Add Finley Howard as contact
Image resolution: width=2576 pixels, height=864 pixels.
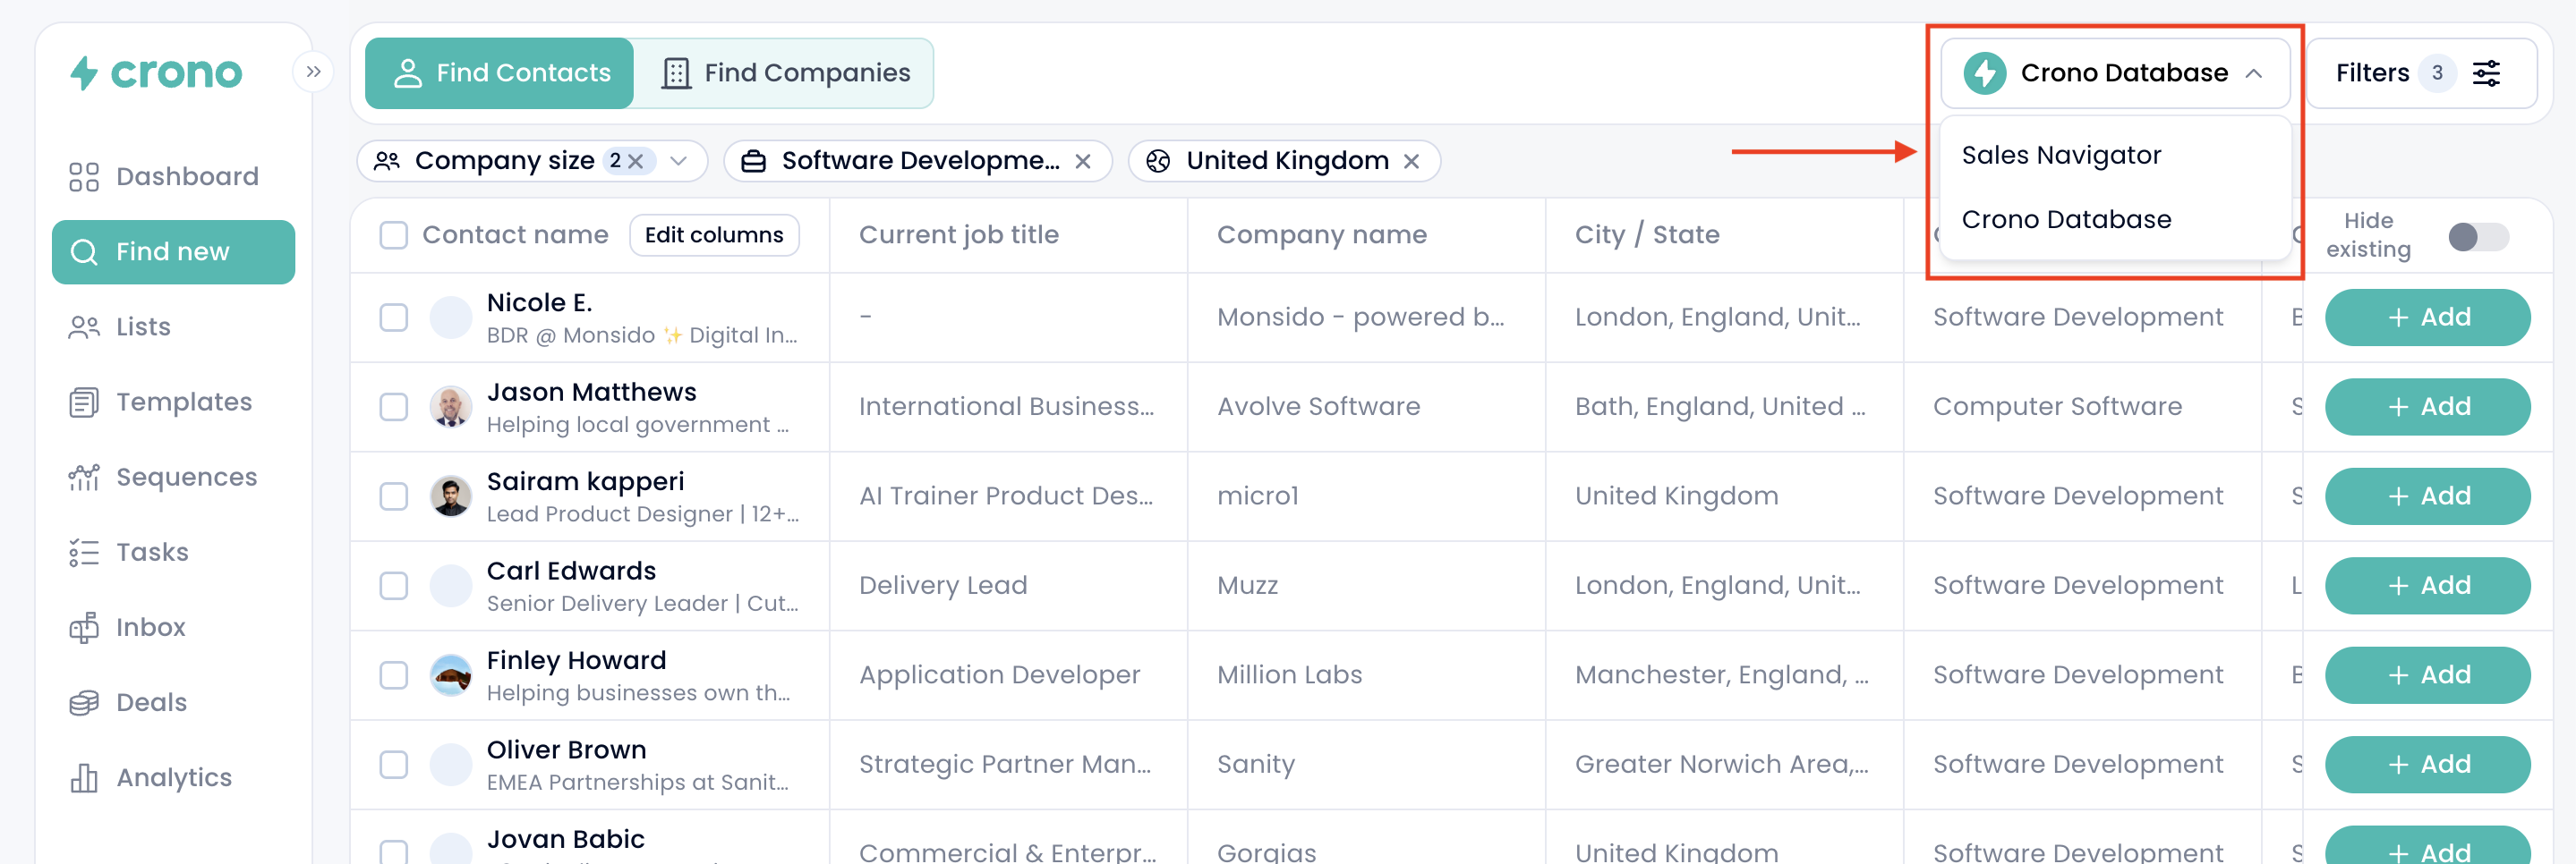[x=2427, y=675]
